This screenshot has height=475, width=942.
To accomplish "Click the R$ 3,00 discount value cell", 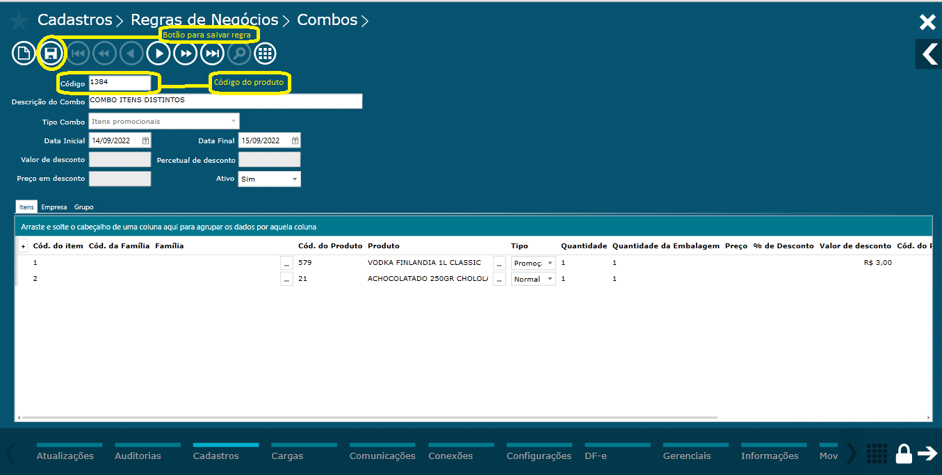I will [877, 263].
